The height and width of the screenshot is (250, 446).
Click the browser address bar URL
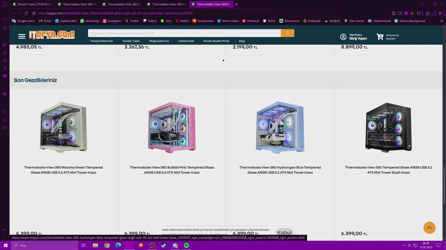[x=116, y=13]
